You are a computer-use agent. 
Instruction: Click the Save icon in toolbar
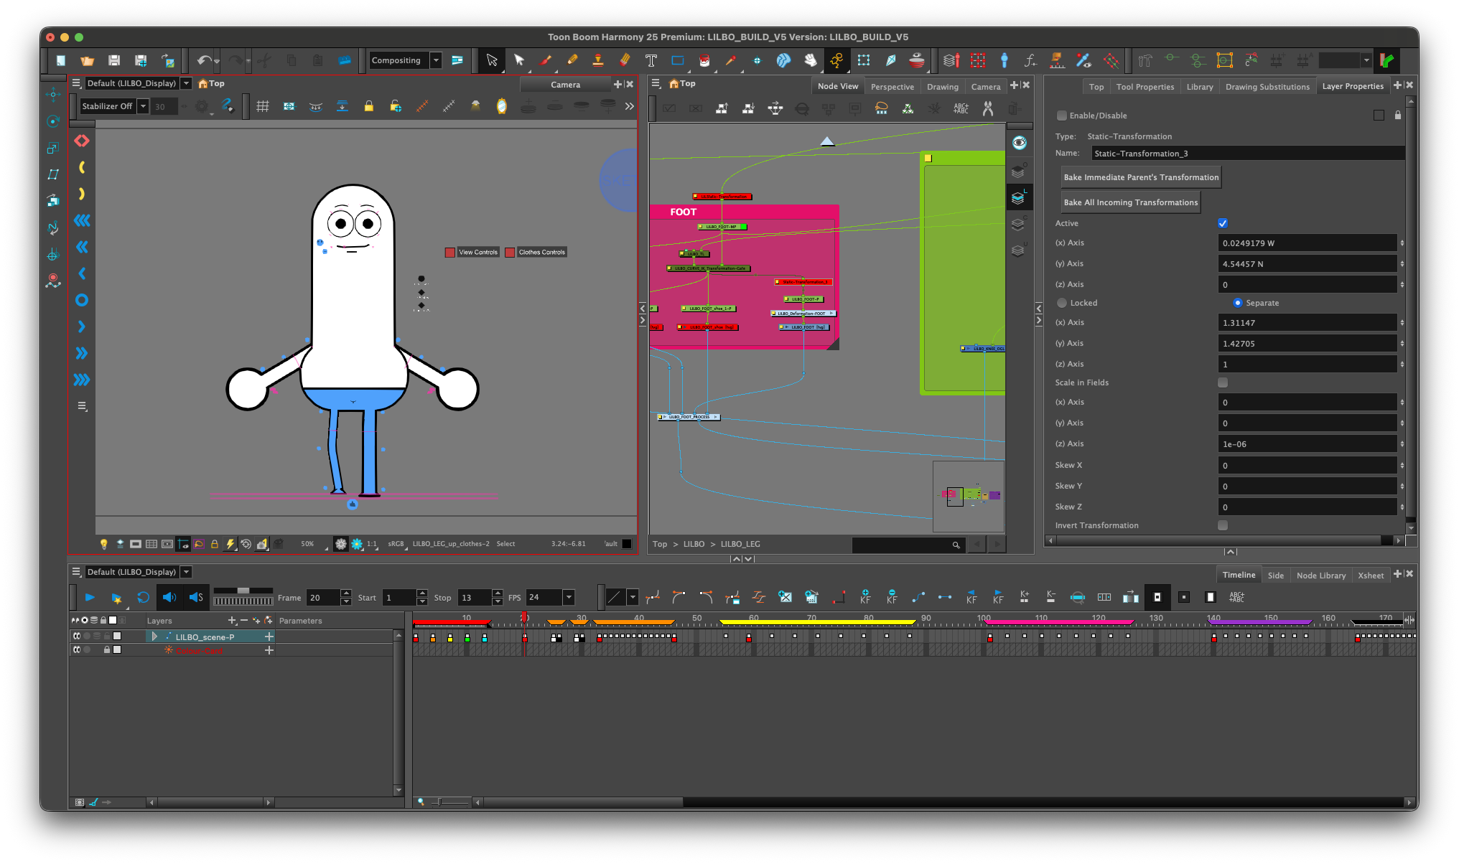(114, 61)
